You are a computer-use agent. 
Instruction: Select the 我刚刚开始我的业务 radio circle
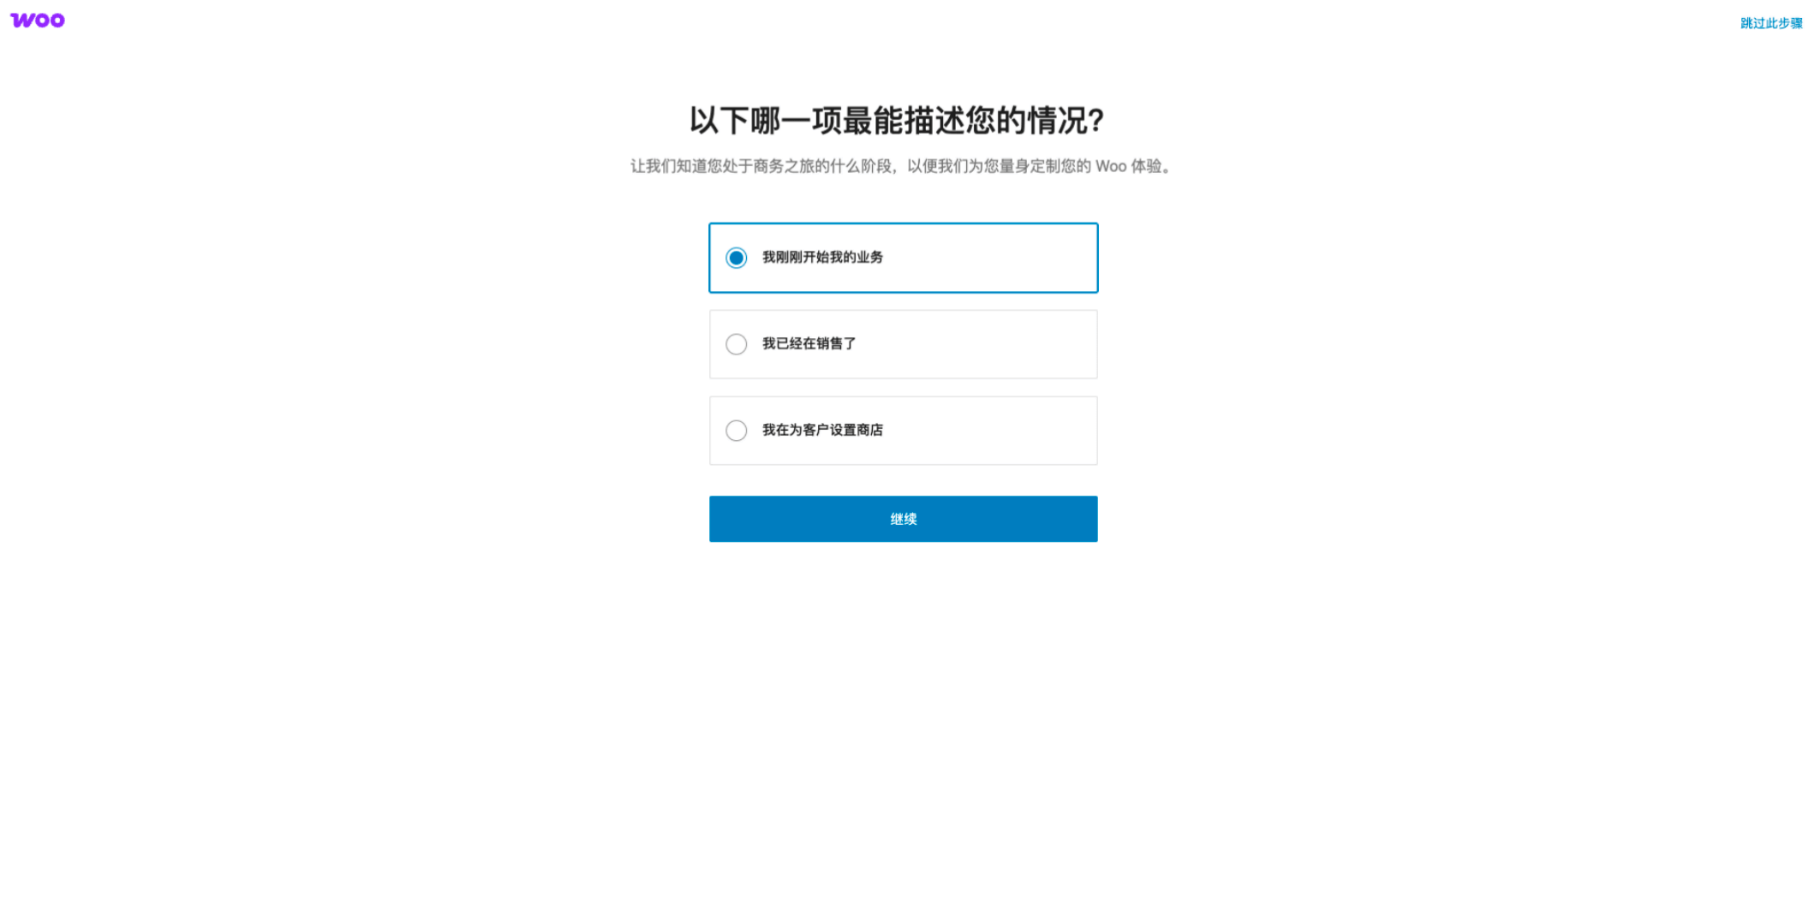point(736,258)
